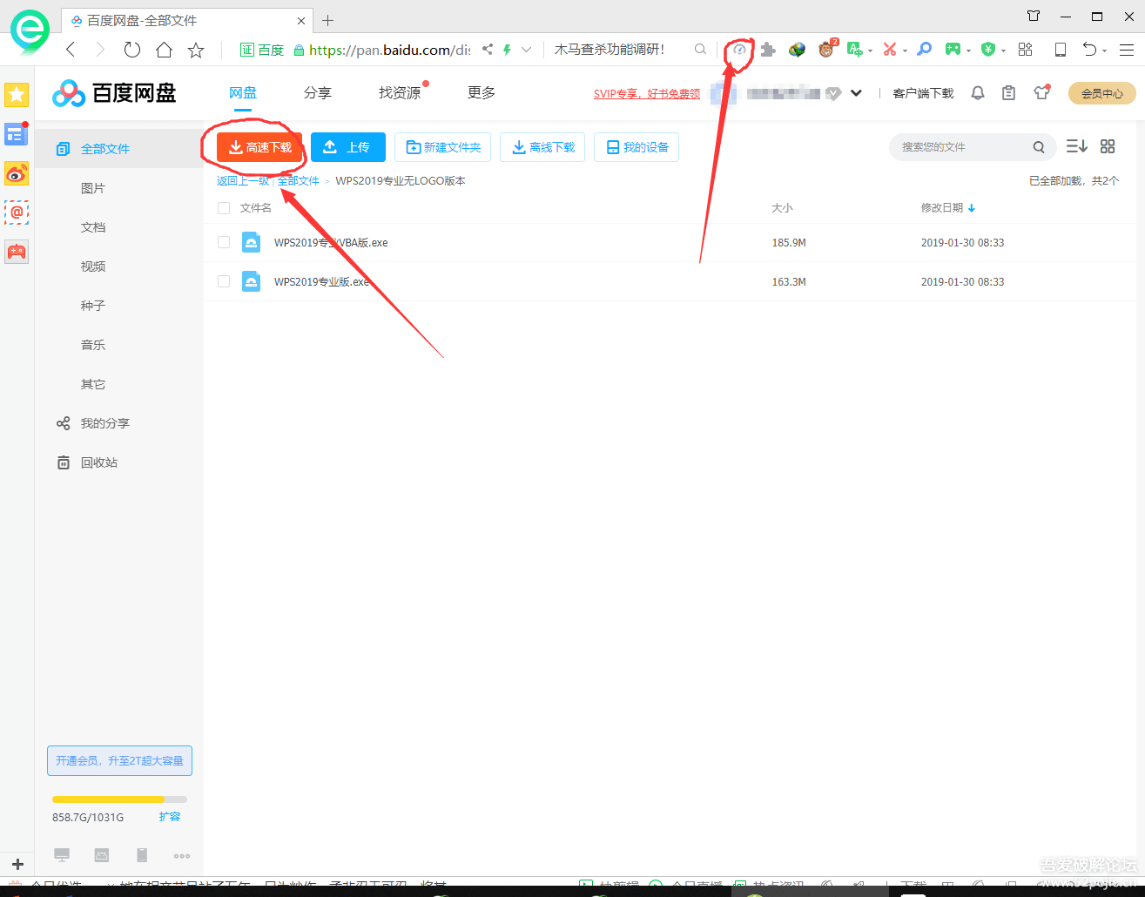Click 我的设备 button
1145x897 pixels.
coord(636,147)
